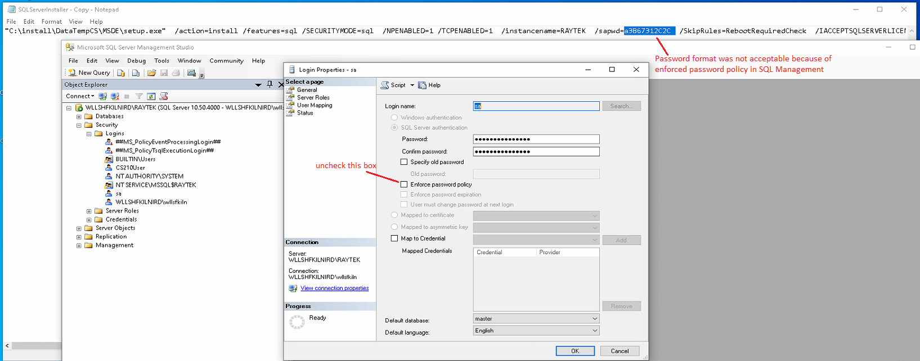920x361 pixels.
Task: Toggle the Object Explorer auto-hide pin
Action: pos(270,84)
